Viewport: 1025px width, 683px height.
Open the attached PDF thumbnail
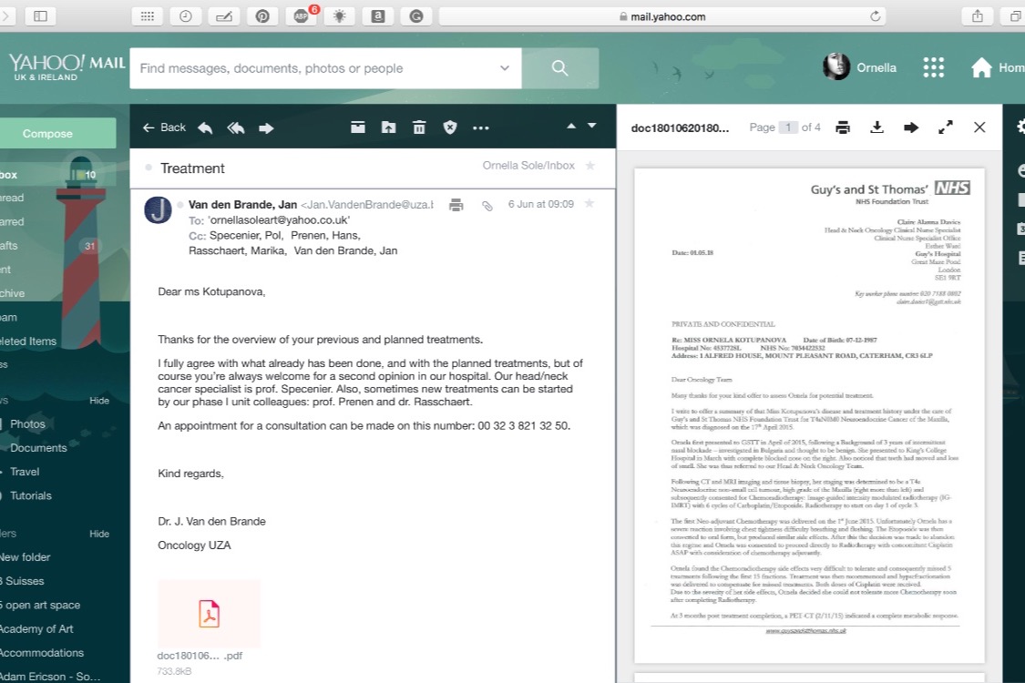(210, 615)
